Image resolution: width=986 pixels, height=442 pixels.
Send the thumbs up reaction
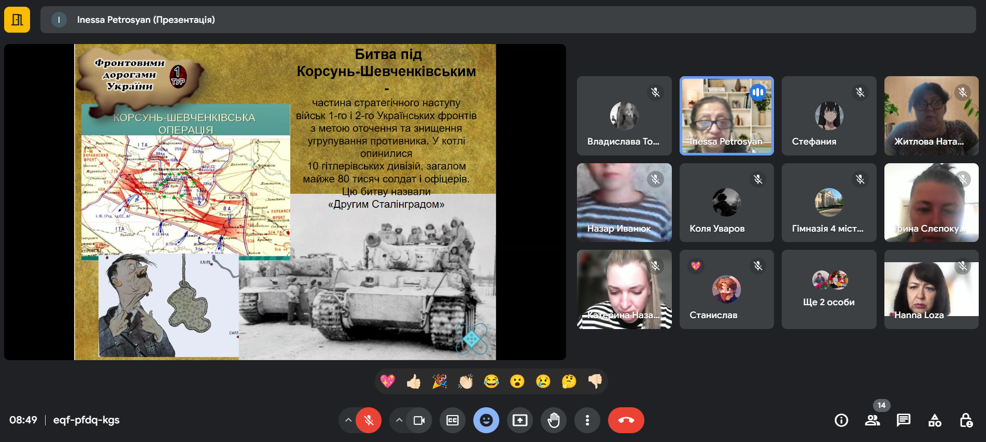point(414,381)
